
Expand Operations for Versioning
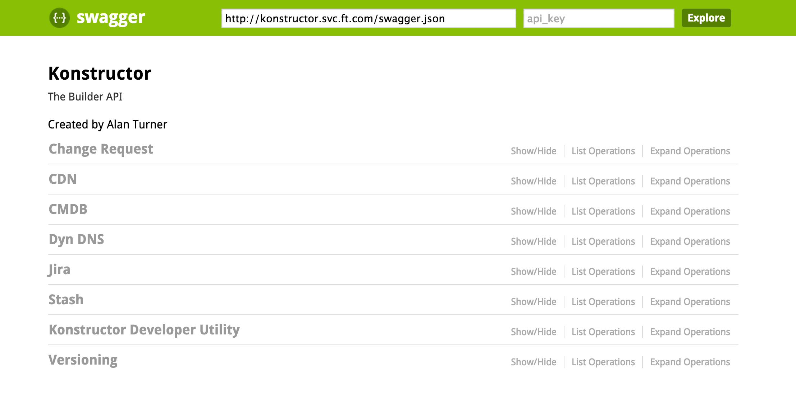[690, 362]
